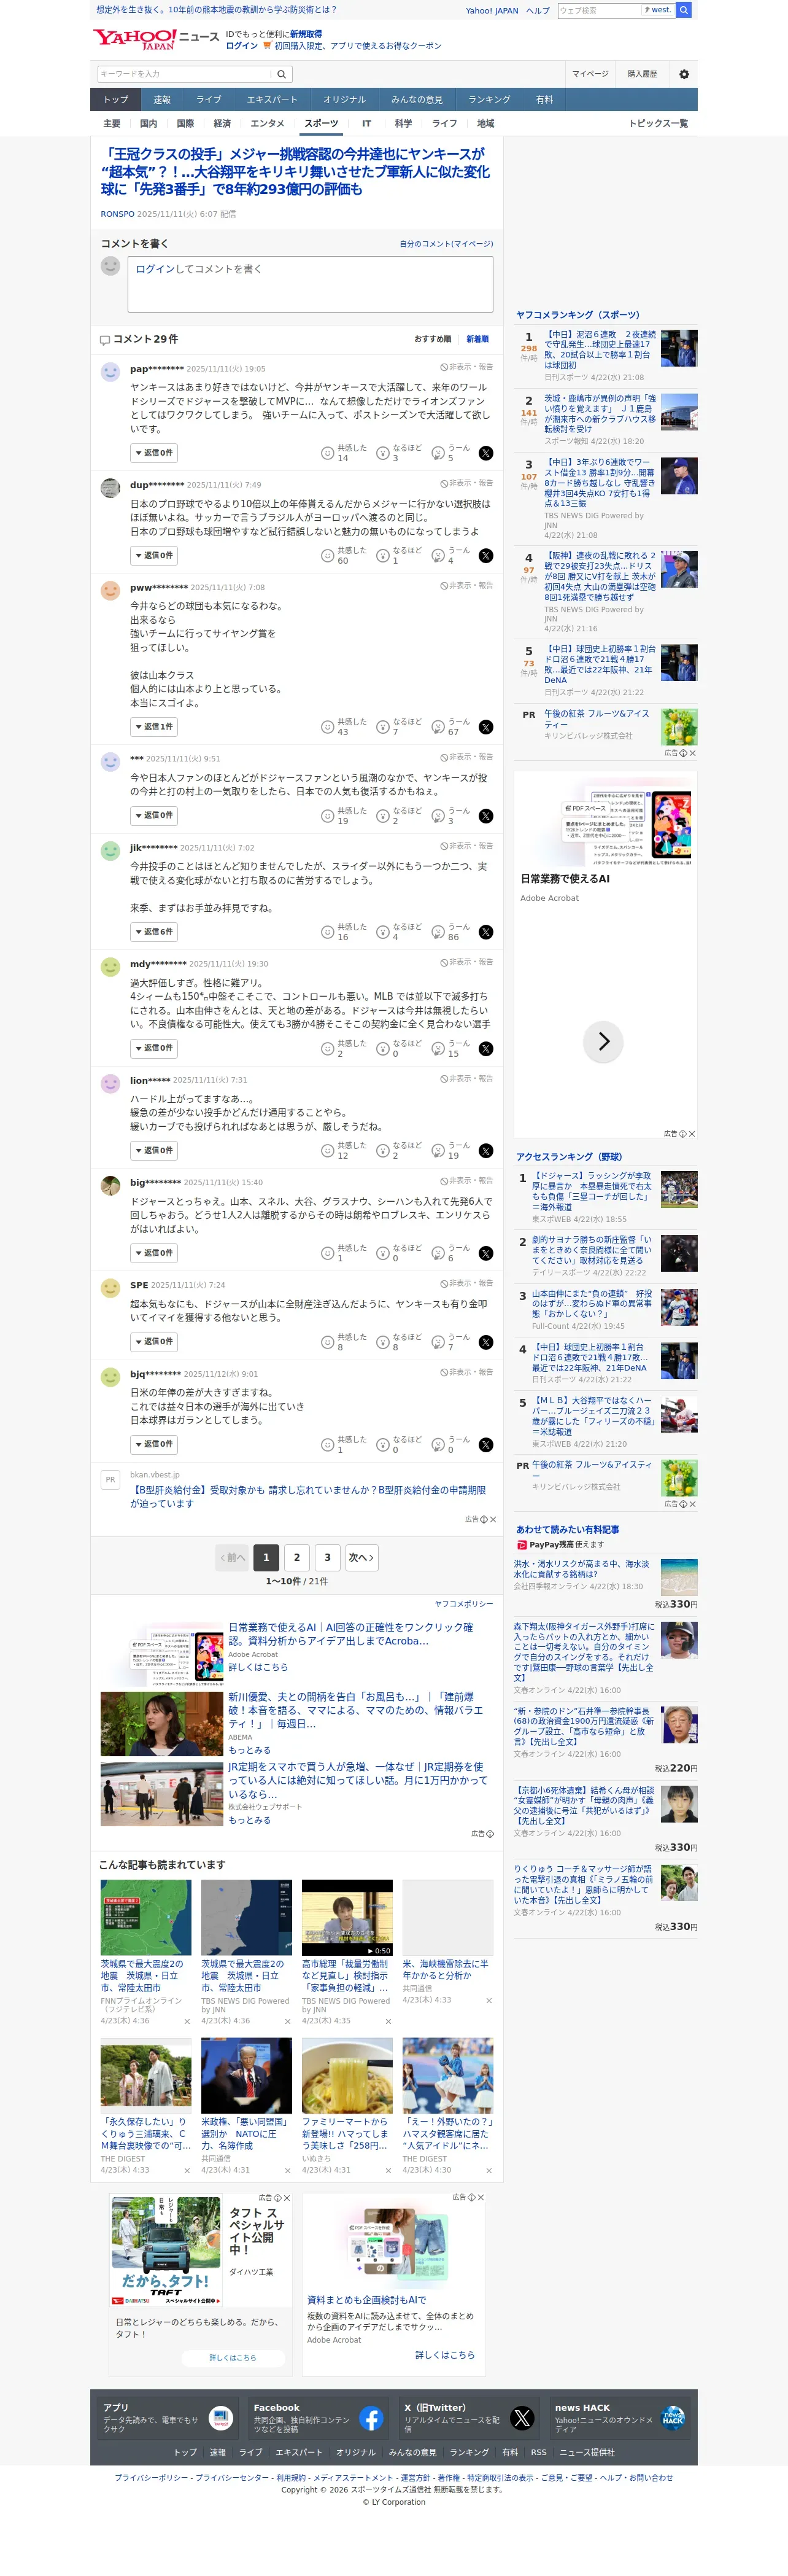Click うーん icon on jik******** comment
The width and height of the screenshot is (788, 2576).
(x=438, y=932)
